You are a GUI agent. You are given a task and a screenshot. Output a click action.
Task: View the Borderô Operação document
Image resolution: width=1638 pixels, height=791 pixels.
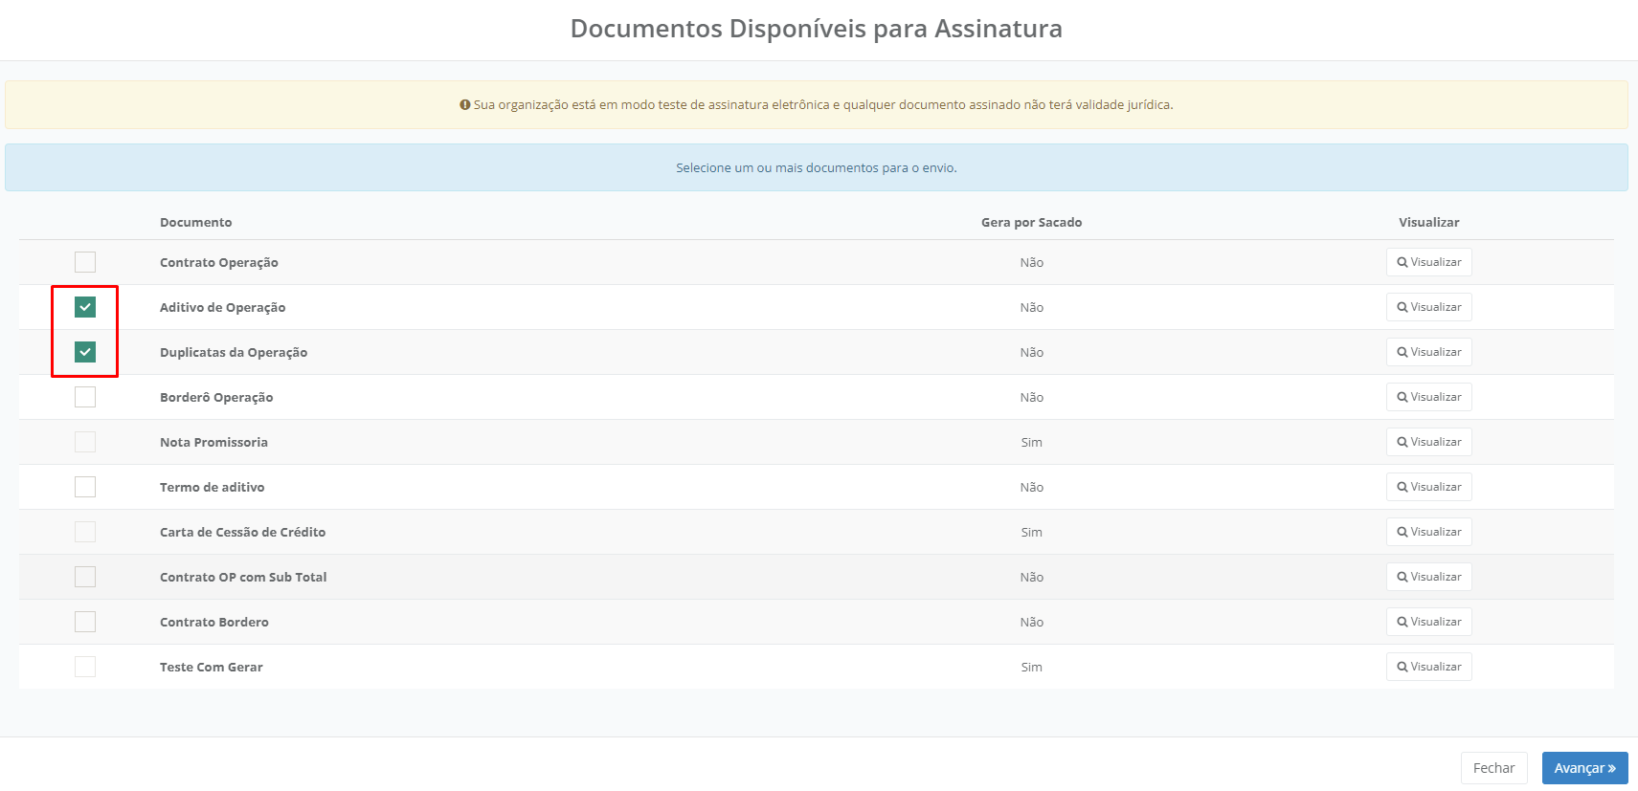point(1428,397)
